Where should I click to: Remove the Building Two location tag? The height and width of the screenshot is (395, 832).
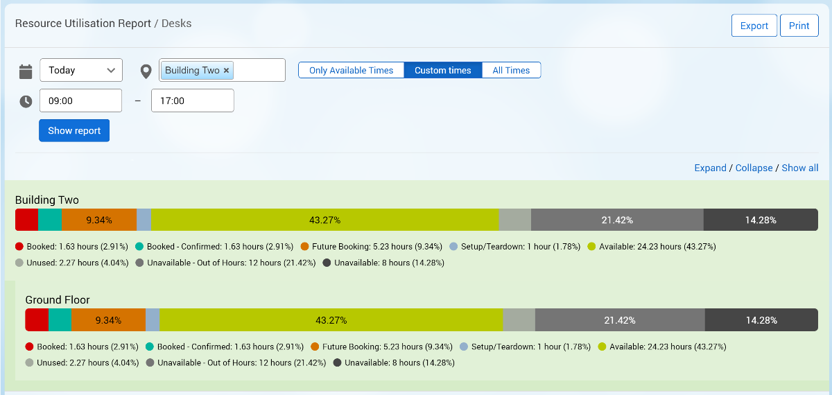(227, 70)
